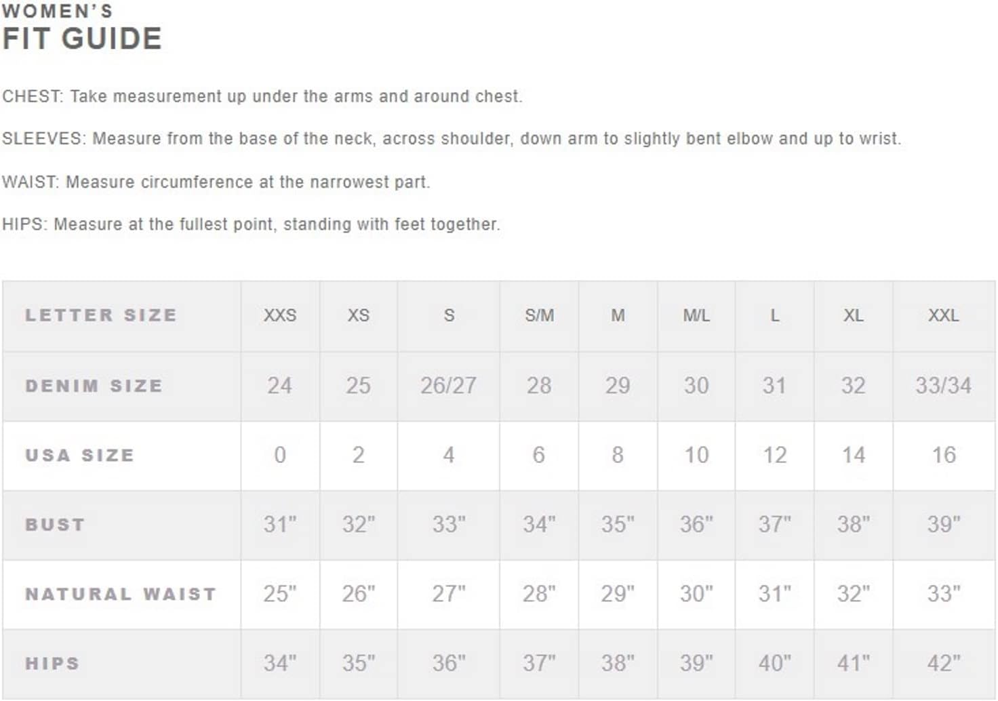Screen dimensions: 998x701
Task: Click the SLEEVES measurement instruction text
Action: pos(452,139)
